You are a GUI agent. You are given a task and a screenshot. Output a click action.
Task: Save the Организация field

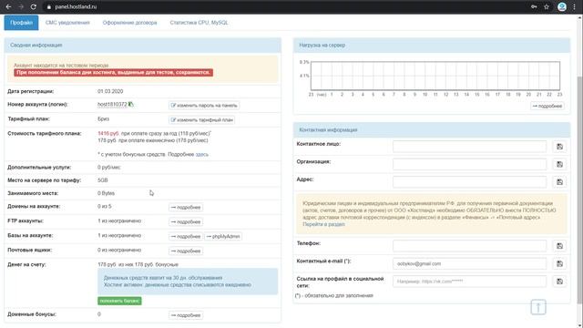pyautogui.click(x=559, y=164)
